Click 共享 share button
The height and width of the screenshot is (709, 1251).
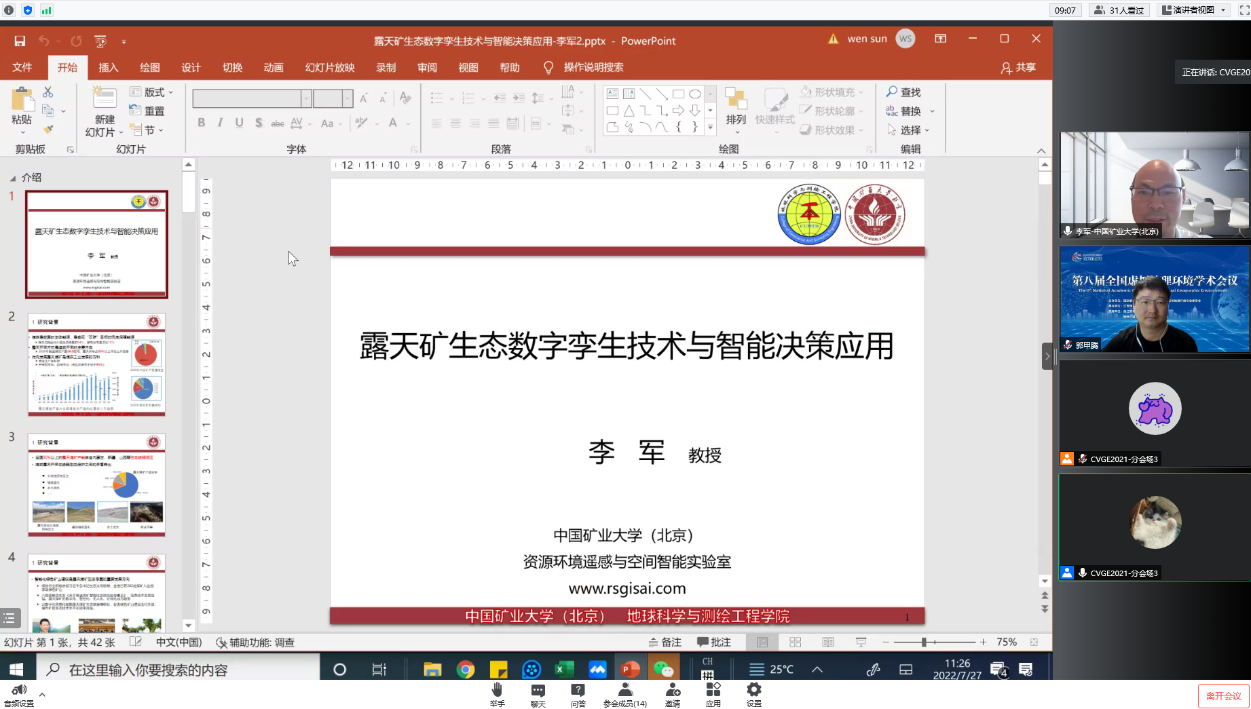[x=1019, y=67]
